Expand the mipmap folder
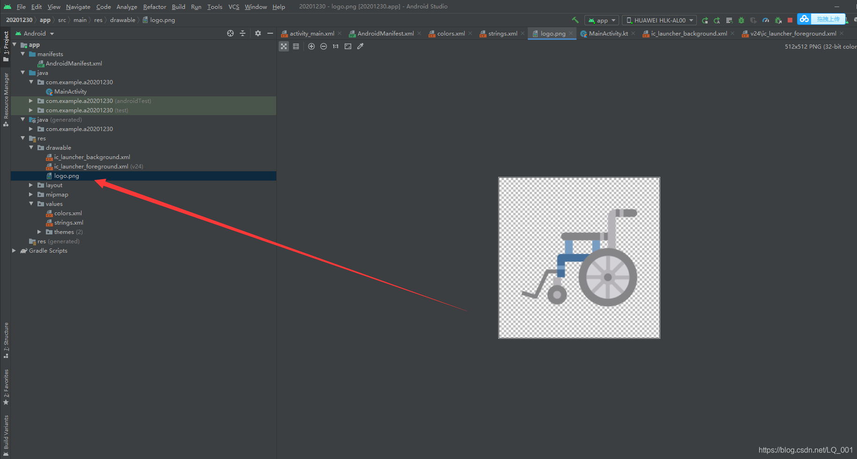 click(x=31, y=194)
